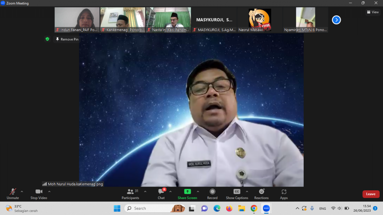Click Remove Pin on the video
This screenshot has width=383, height=215.
(x=67, y=39)
